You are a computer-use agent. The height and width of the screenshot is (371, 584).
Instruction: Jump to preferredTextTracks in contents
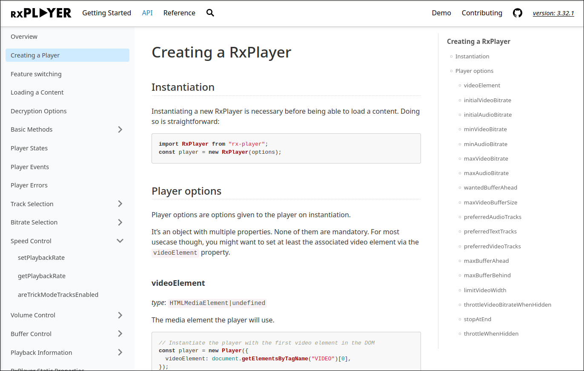[x=490, y=231]
